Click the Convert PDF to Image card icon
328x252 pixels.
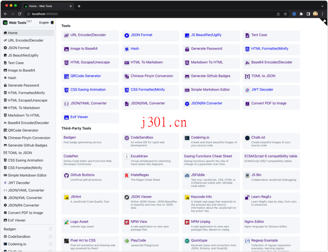coord(247,104)
